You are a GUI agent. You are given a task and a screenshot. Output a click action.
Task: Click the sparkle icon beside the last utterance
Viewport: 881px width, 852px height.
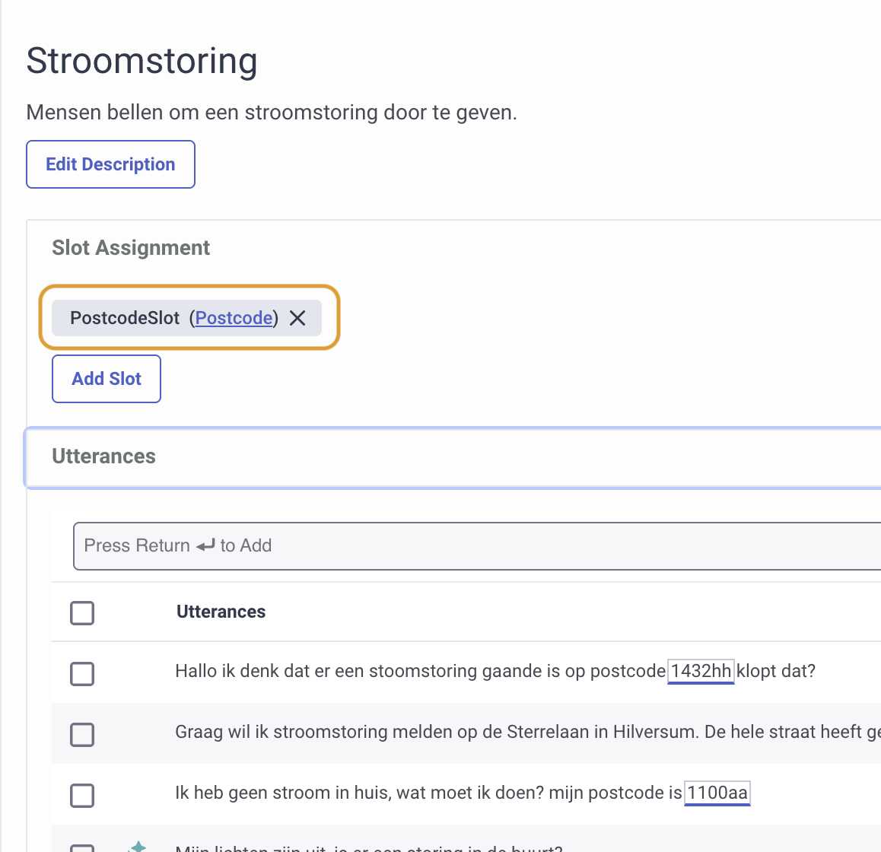click(x=138, y=847)
